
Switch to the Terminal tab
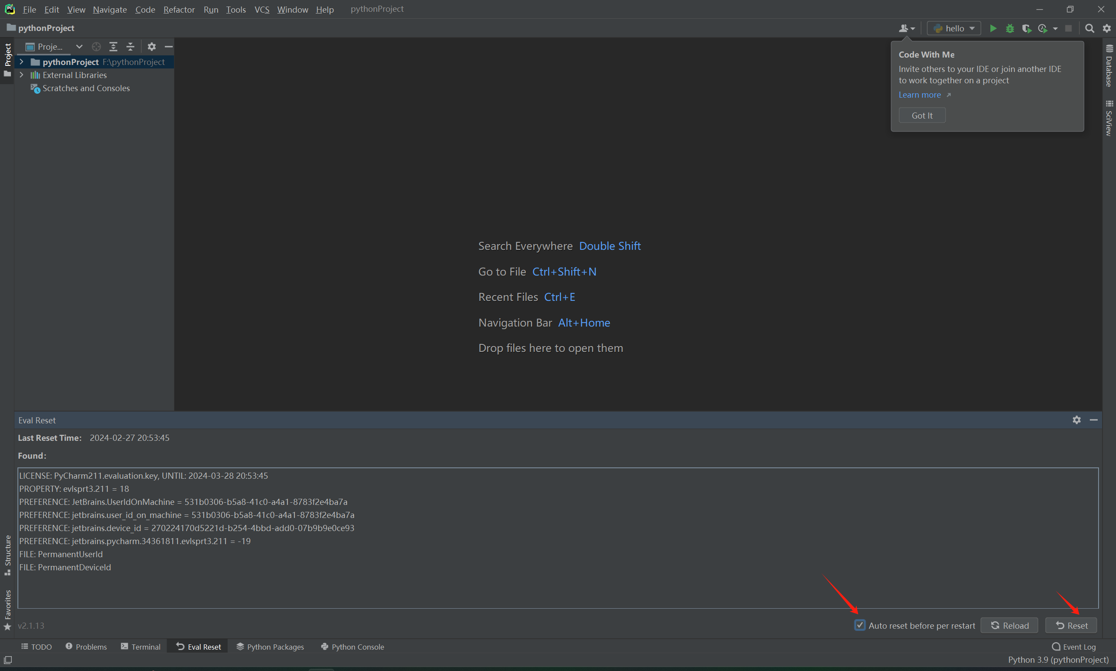click(x=140, y=647)
